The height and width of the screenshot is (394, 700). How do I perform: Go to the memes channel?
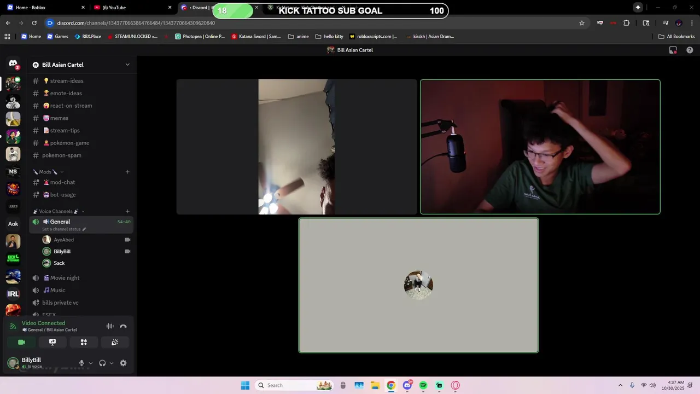(80, 118)
